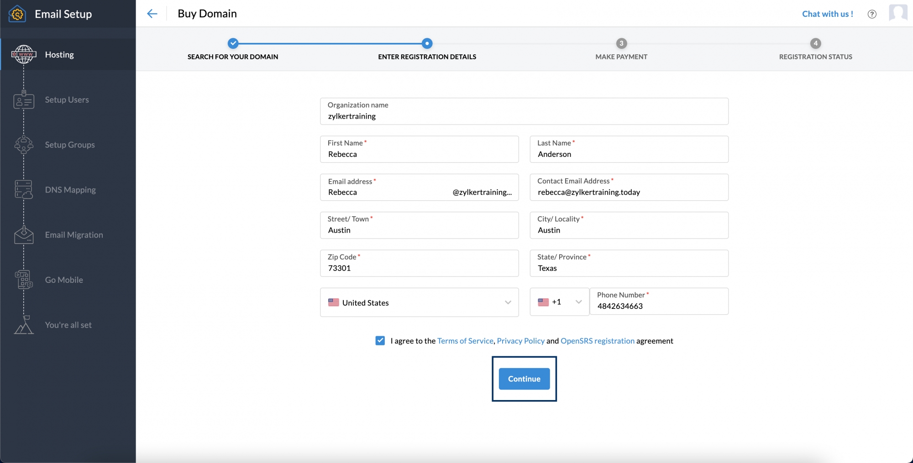Select the Setup Users ID card icon
913x463 pixels.
coord(24,100)
